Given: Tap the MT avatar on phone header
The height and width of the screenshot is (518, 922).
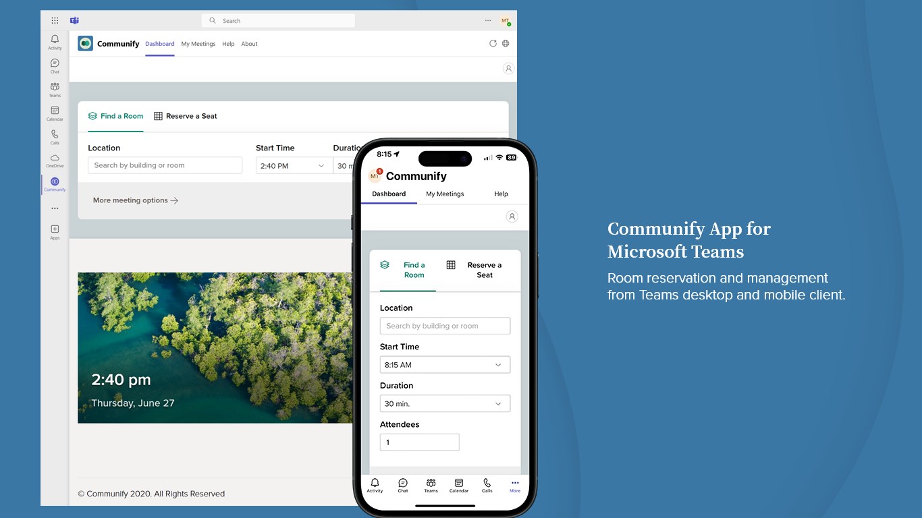Looking at the screenshot, I should (x=375, y=176).
